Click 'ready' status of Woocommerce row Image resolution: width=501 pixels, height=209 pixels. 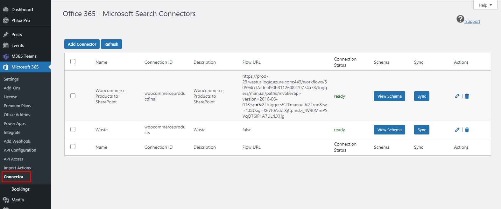pos(340,96)
